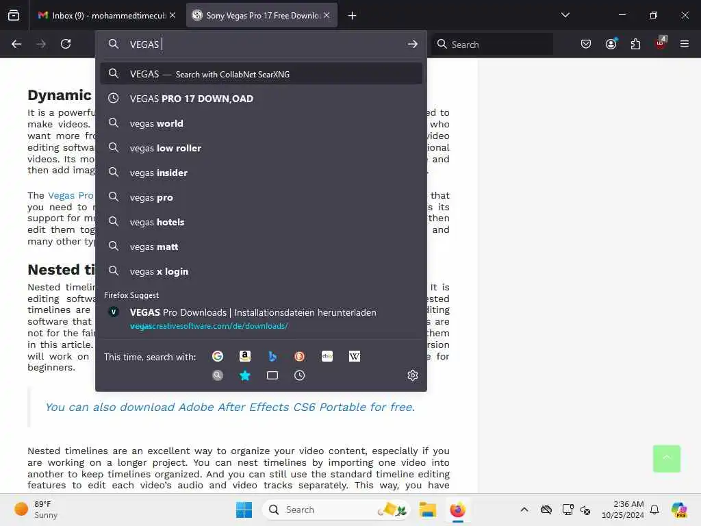This screenshot has width=701, height=526.
Task: Pick suggestion vegas hotels
Action: [x=261, y=222]
